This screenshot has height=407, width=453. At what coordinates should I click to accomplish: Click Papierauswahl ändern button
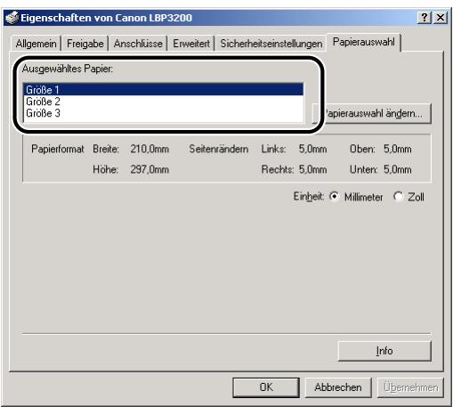click(373, 113)
